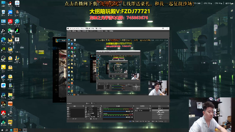Open the fourth (Docks) menu in OBS

coord(85,31)
